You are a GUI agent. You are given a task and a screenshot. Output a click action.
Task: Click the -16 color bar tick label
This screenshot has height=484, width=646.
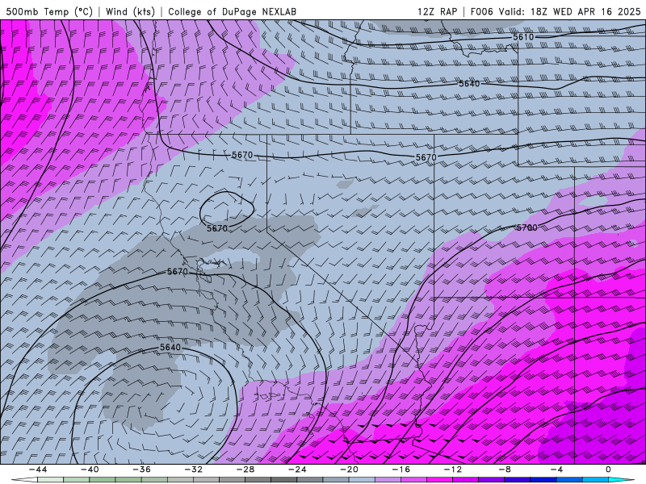401,469
